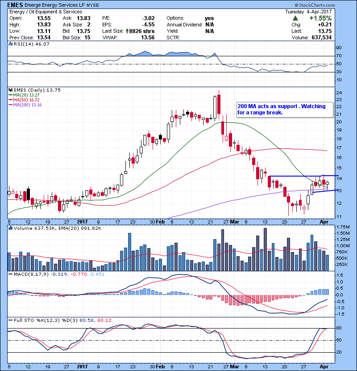Click the +1.55% percent change value
357x371 pixels.
point(320,18)
